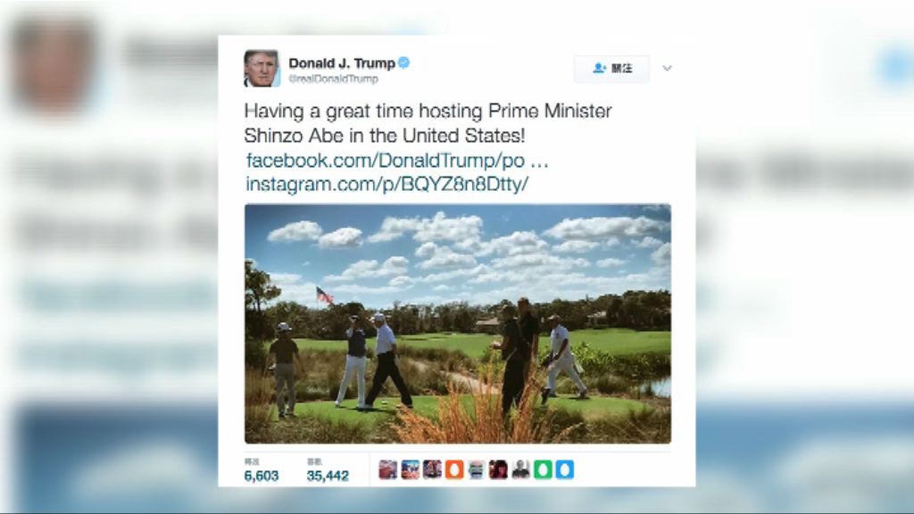The image size is (914, 514).
Task: Click the second liker avatar with flag
Action: pos(410,469)
